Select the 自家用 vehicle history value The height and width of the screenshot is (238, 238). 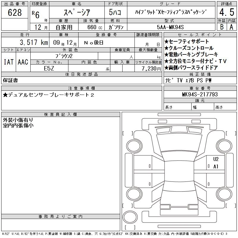(64, 27)
